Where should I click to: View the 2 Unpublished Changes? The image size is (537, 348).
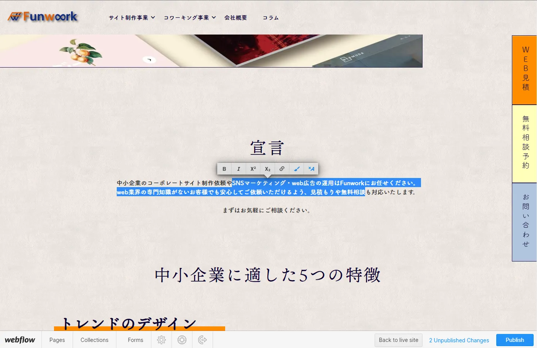point(459,340)
